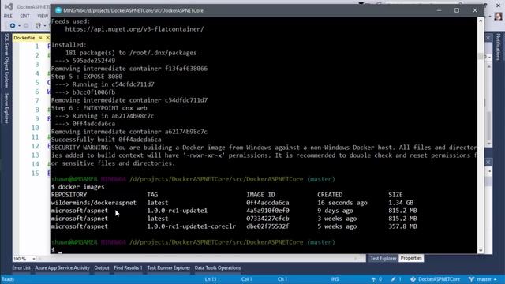Image resolution: width=505 pixels, height=284 pixels.
Task: Click the navigate backward toolbar icon
Action: point(13,25)
